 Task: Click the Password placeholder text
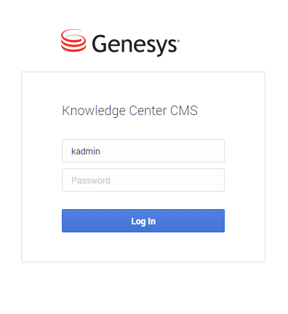click(91, 181)
